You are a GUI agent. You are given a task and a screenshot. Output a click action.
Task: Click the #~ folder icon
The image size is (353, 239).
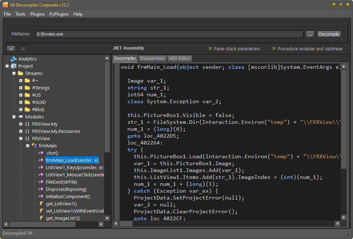[x=27, y=80]
